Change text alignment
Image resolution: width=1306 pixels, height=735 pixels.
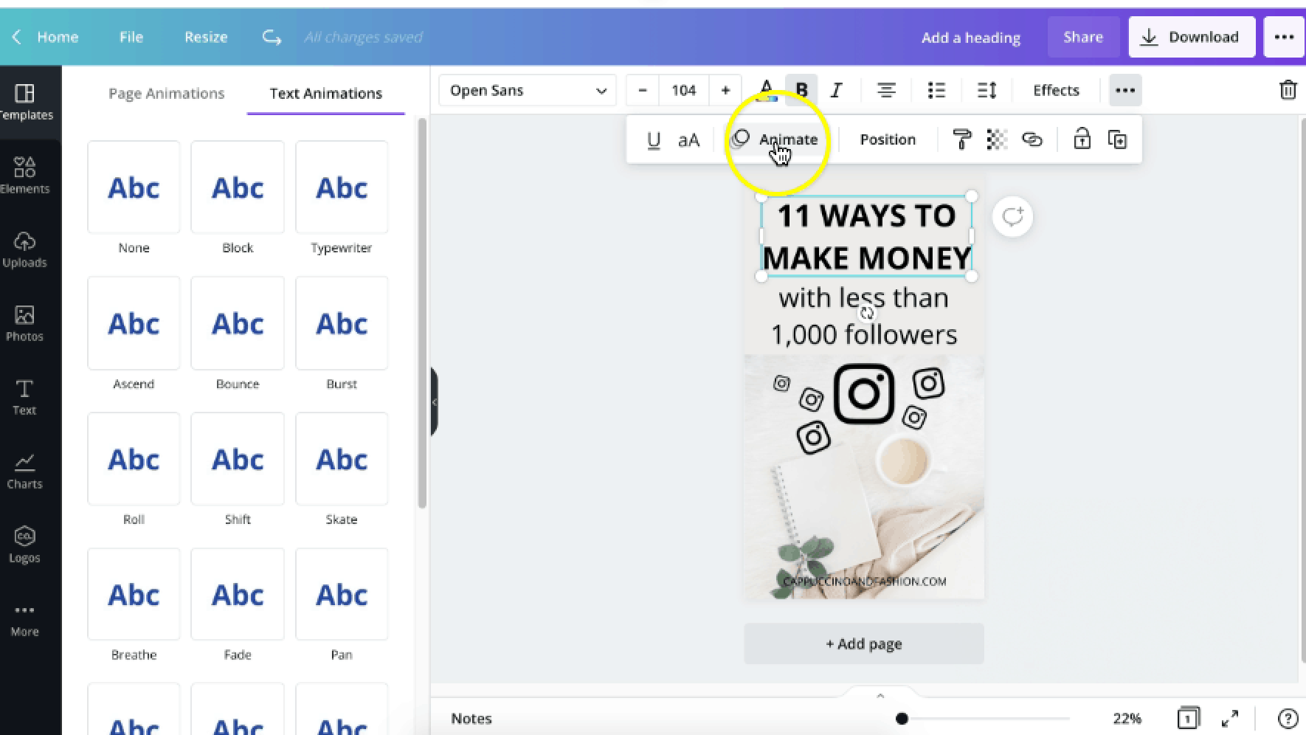click(x=886, y=90)
